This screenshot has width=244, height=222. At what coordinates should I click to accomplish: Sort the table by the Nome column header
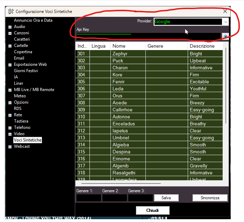(128, 46)
